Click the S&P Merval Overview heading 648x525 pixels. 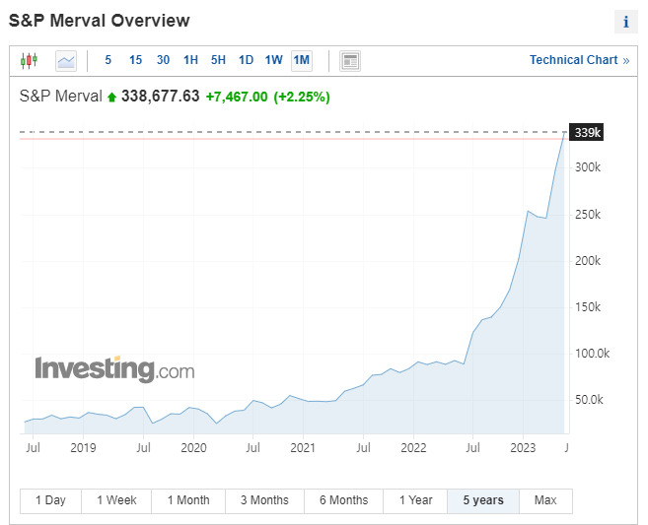100,21
